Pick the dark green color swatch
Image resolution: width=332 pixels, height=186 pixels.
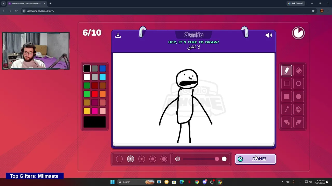(x=87, y=86)
